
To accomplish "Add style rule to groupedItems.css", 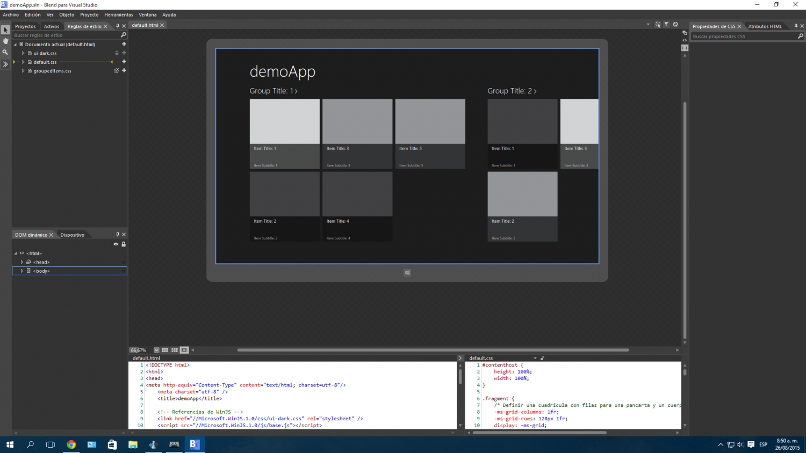I will 124,70.
